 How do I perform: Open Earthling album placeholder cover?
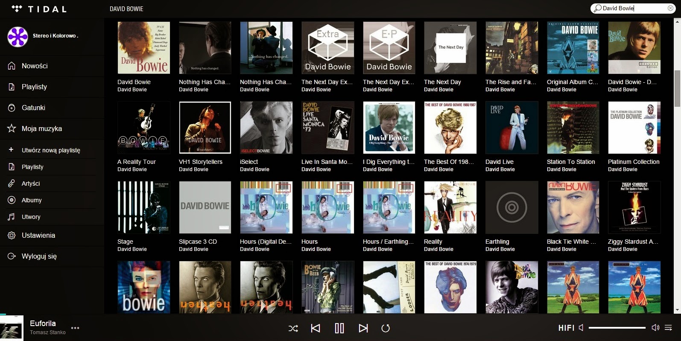511,207
